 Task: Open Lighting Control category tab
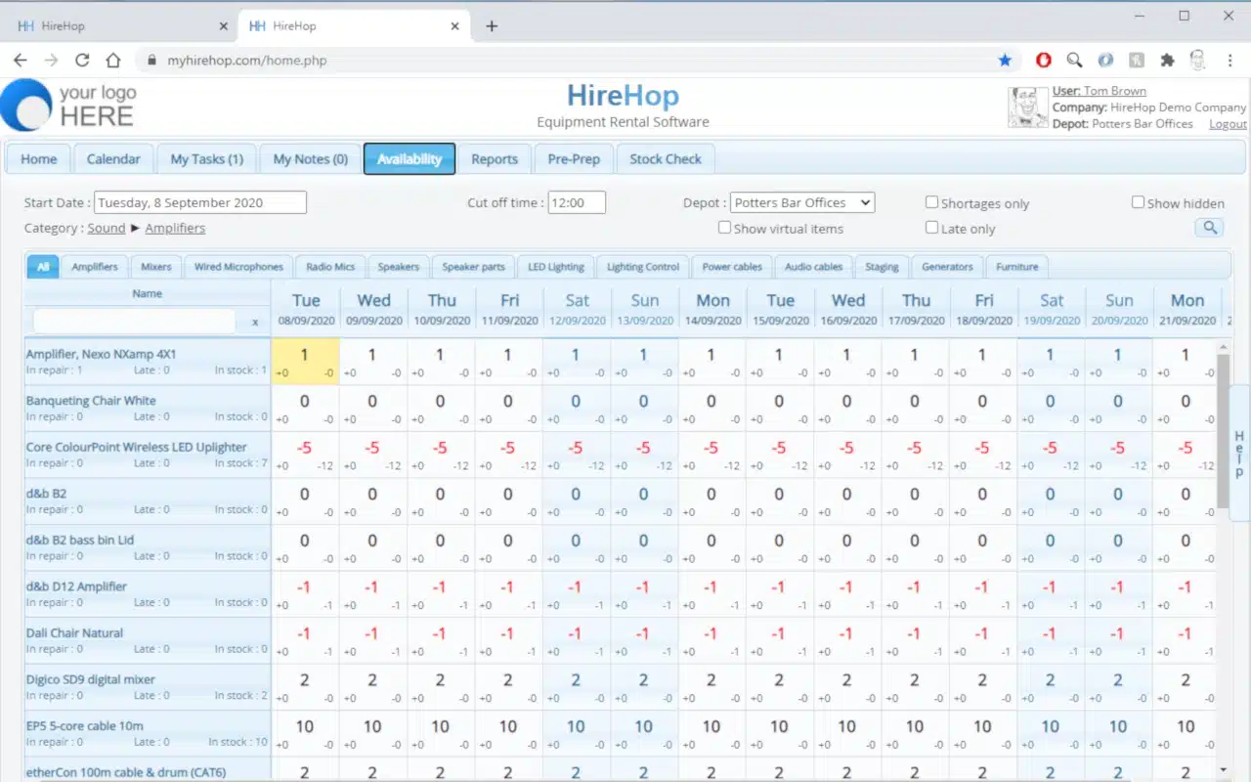click(x=643, y=266)
